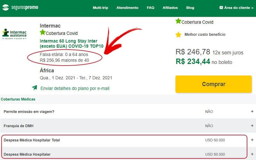The width and height of the screenshot is (256, 160).
Task: Open Intermac 60 Long Stay Inter plan link
Action: pyautogui.click(x=72, y=44)
